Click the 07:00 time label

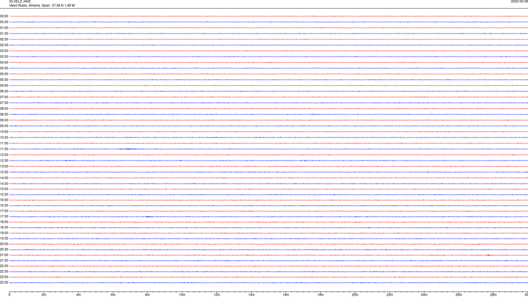(4, 97)
